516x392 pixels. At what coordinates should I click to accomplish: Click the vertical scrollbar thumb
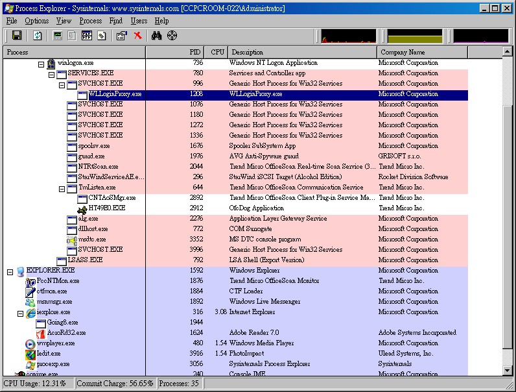[x=507, y=226]
